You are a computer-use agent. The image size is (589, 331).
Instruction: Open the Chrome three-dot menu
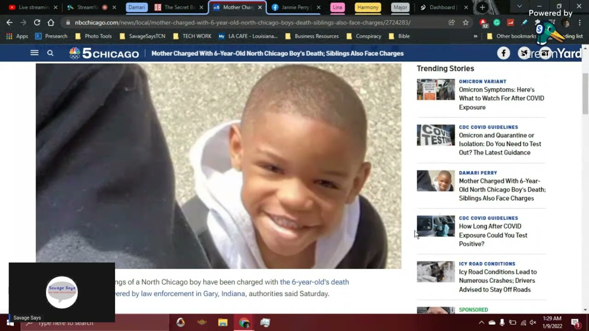pos(580,23)
